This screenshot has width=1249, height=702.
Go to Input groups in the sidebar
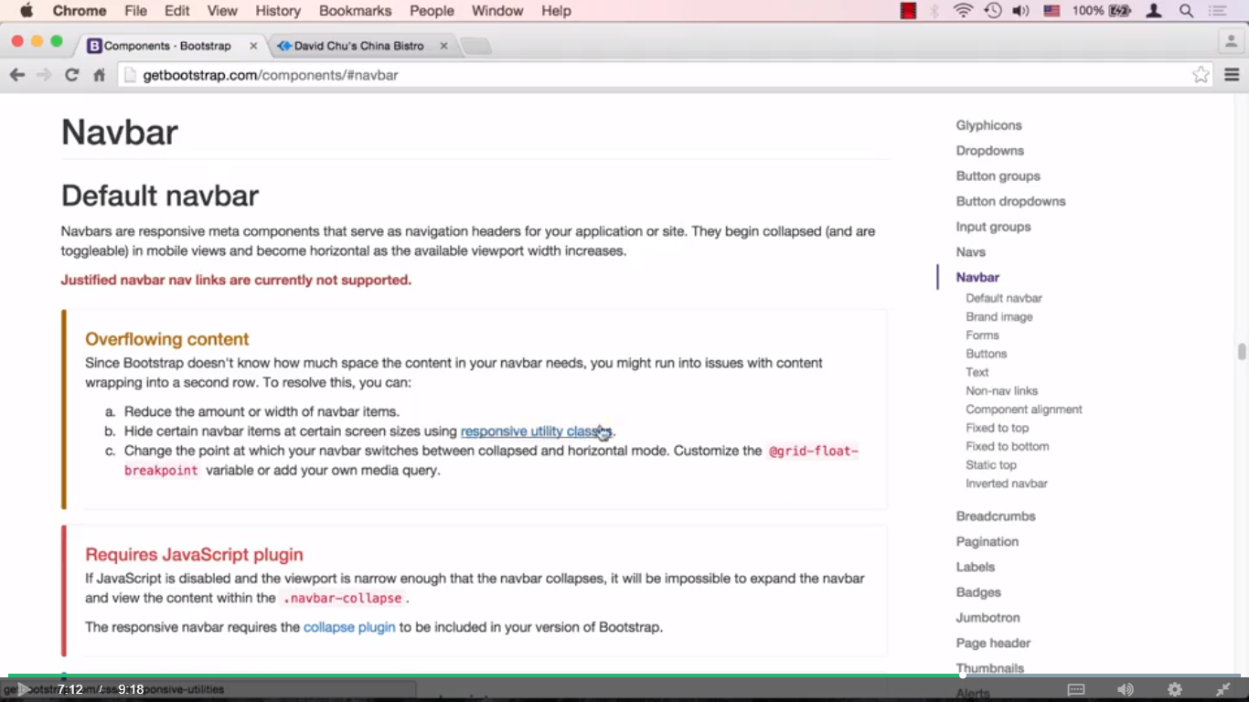[x=993, y=227]
